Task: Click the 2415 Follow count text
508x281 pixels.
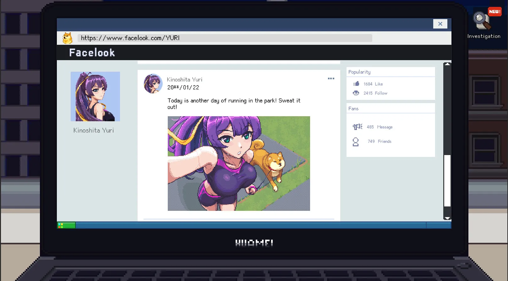Action: point(375,93)
